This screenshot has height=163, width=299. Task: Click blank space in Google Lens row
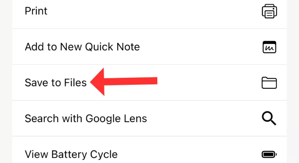click(204, 119)
